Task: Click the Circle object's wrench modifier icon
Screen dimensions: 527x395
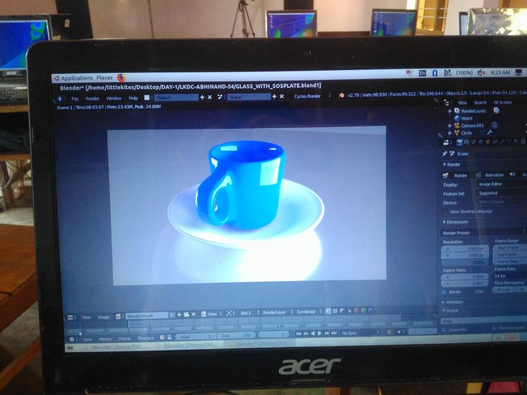Action: 490,133
